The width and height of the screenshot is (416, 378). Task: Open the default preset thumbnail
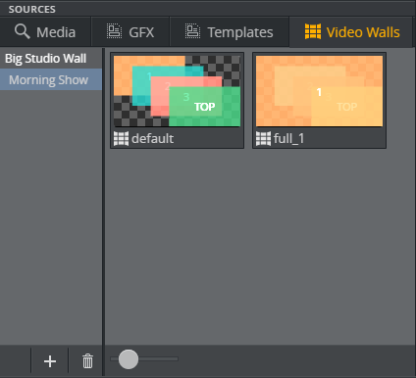pos(177,91)
